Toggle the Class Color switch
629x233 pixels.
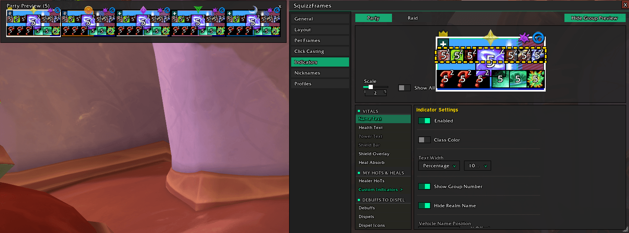coord(424,140)
